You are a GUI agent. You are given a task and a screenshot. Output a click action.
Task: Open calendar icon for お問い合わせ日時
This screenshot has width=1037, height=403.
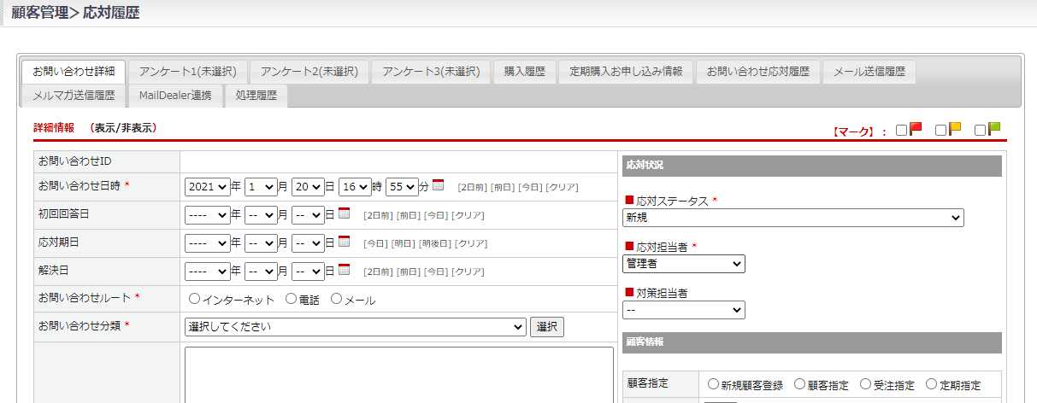point(438,185)
